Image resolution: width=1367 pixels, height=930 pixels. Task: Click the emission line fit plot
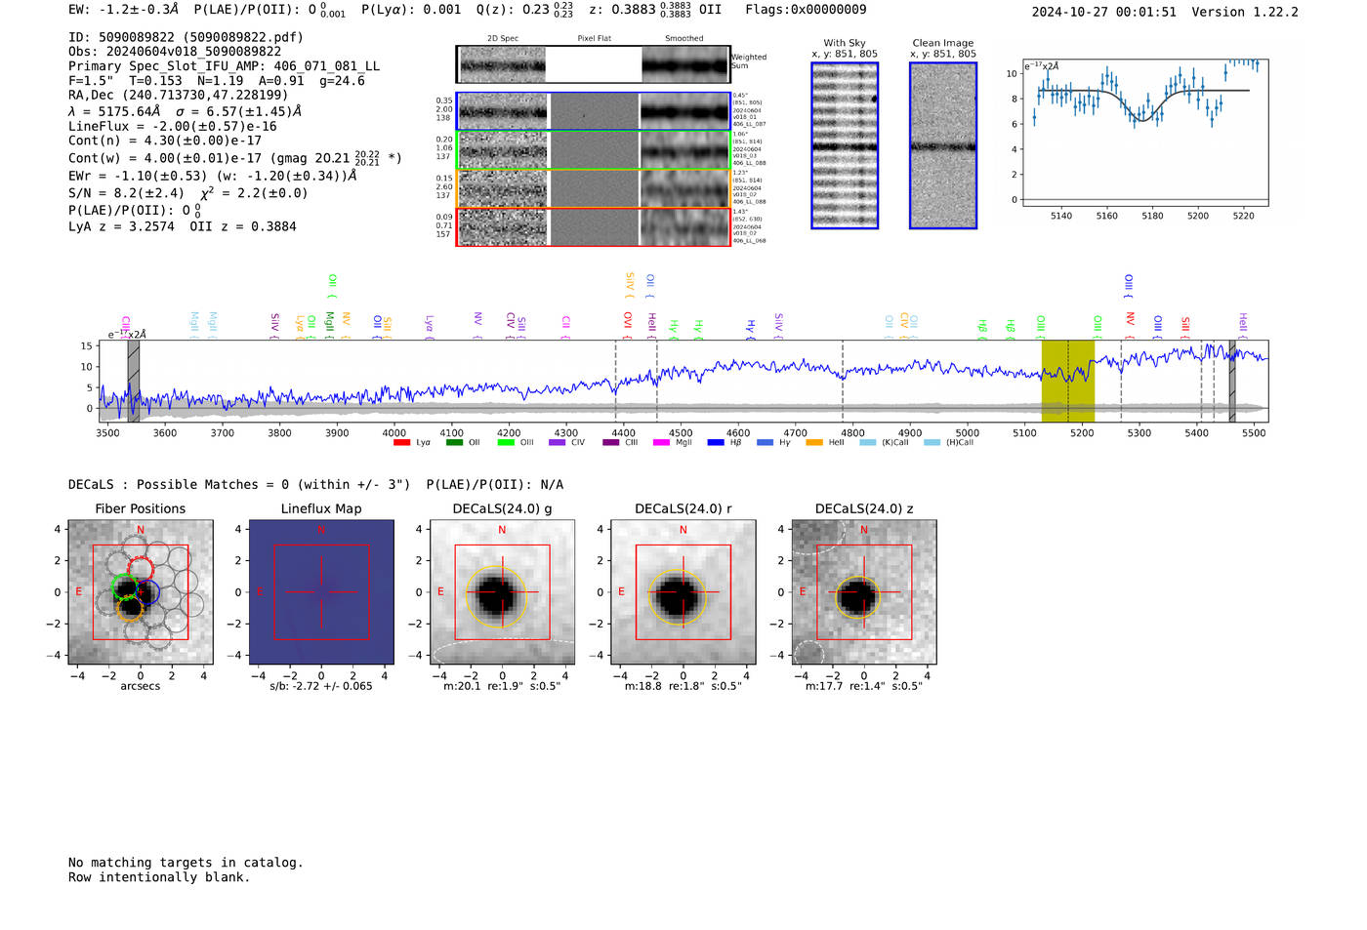1144,134
